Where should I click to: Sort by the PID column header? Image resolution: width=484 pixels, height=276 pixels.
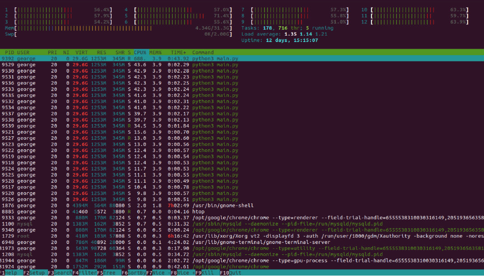point(9,52)
